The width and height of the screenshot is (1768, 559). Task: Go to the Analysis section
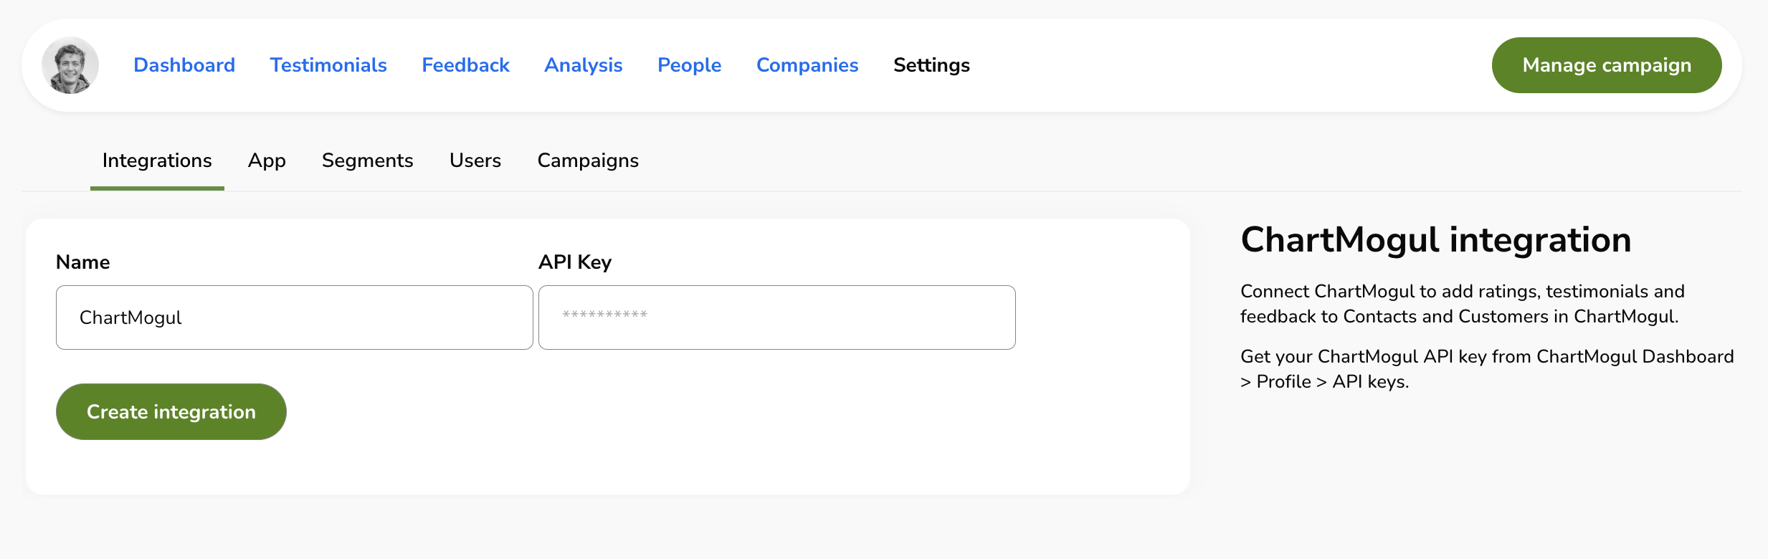click(x=583, y=64)
